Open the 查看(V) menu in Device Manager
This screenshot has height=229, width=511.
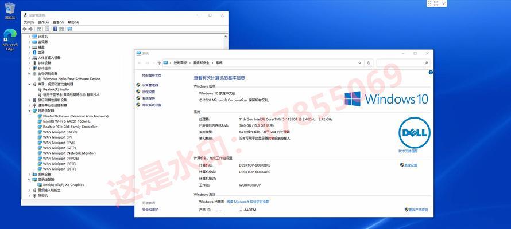tap(58, 22)
